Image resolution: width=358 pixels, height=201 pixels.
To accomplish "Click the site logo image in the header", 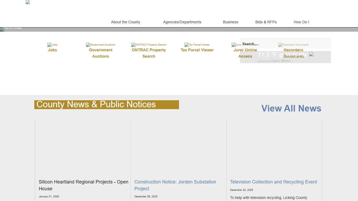I will pyautogui.click(x=28, y=2).
